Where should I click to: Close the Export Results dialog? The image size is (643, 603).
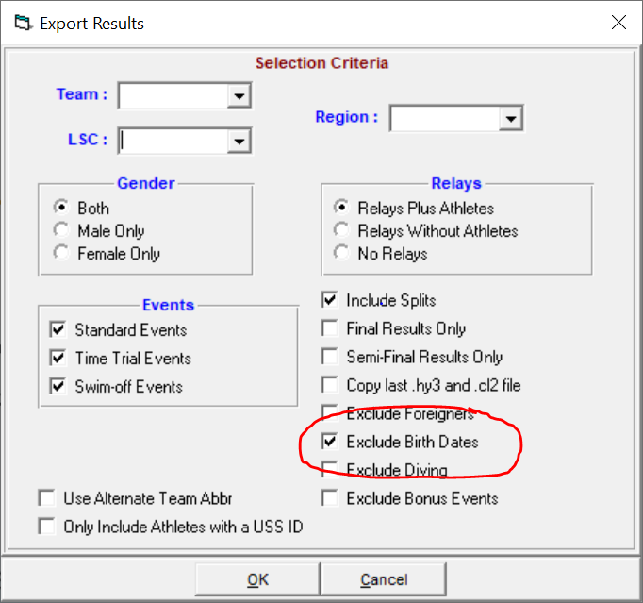(x=618, y=23)
